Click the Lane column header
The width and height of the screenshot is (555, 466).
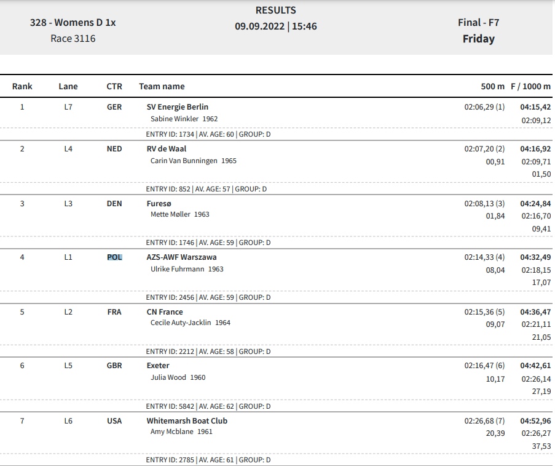(68, 86)
